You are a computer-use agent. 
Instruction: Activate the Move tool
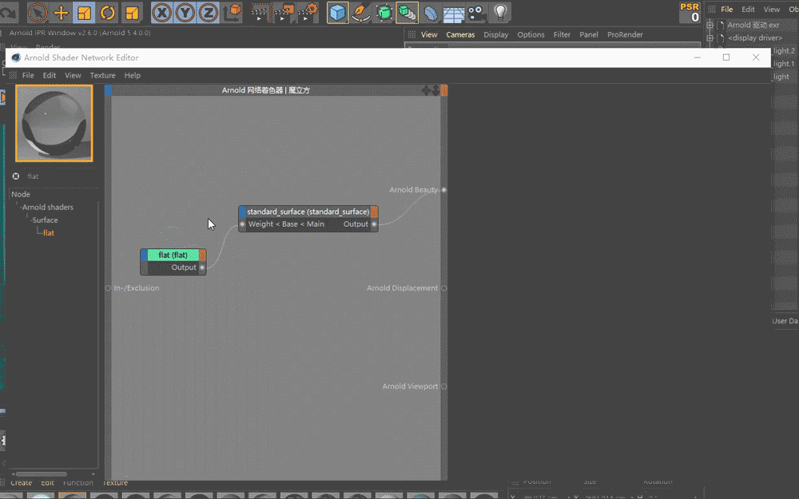[x=62, y=12]
